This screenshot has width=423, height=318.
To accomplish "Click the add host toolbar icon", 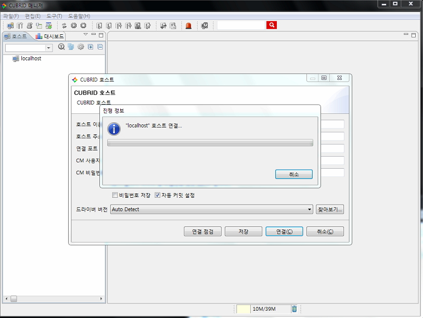I will tap(10, 26).
